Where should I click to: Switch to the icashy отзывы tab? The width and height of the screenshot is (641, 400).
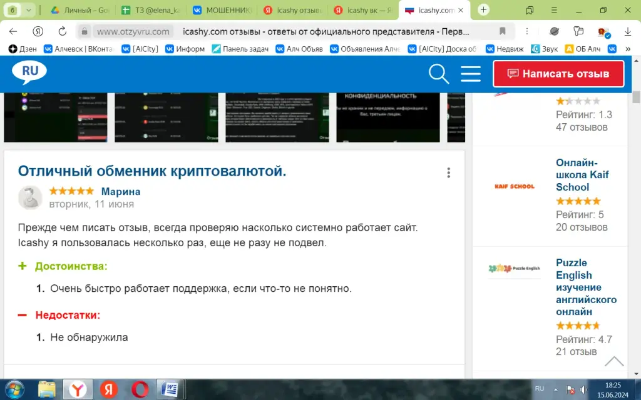(293, 10)
